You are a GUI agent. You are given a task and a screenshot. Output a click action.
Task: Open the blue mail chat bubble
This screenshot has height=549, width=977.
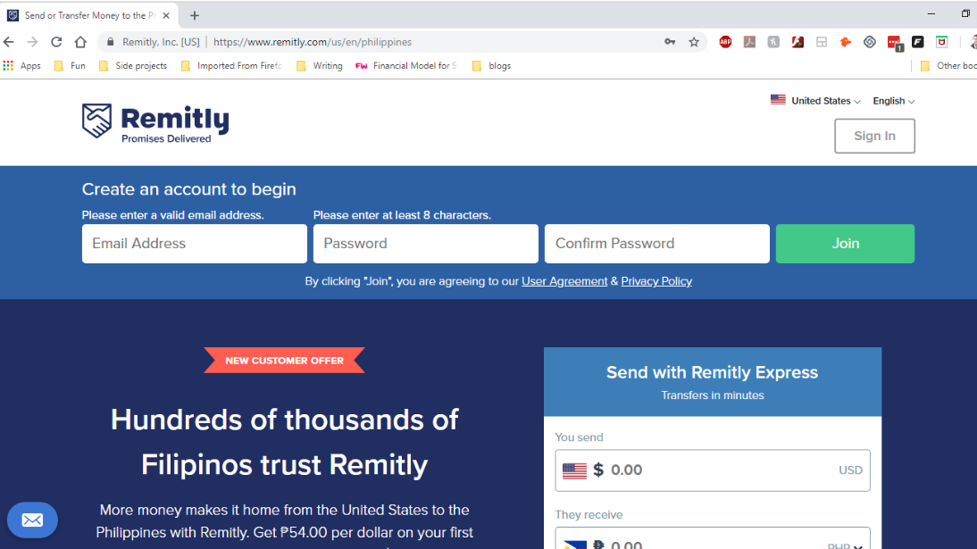[x=32, y=520]
